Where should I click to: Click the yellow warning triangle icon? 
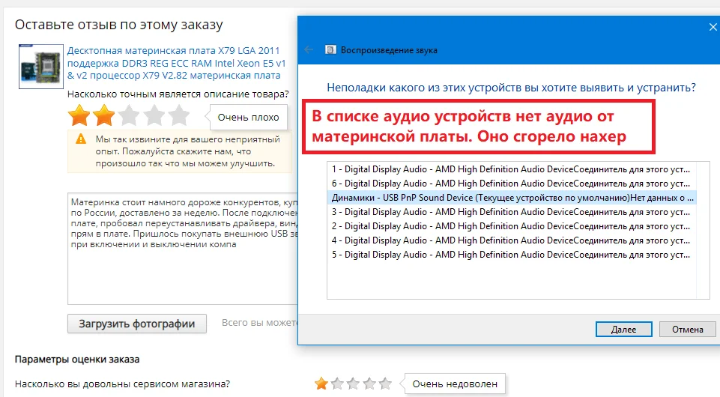click(81, 139)
